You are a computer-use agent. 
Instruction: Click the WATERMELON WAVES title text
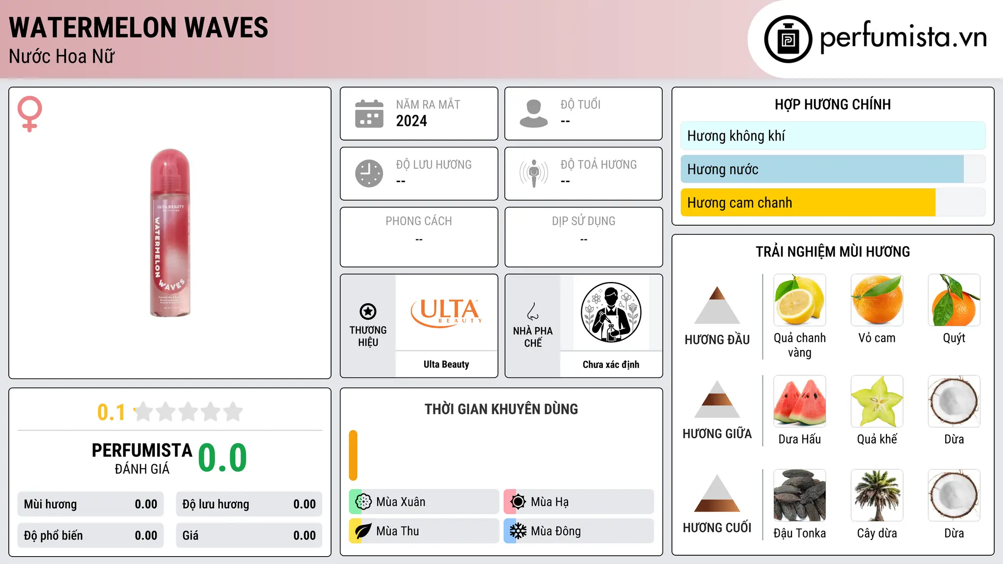[x=139, y=27]
